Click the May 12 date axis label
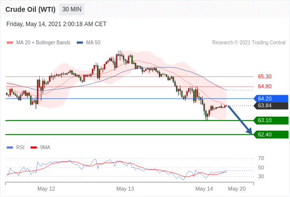The image size is (290, 197). (46, 189)
